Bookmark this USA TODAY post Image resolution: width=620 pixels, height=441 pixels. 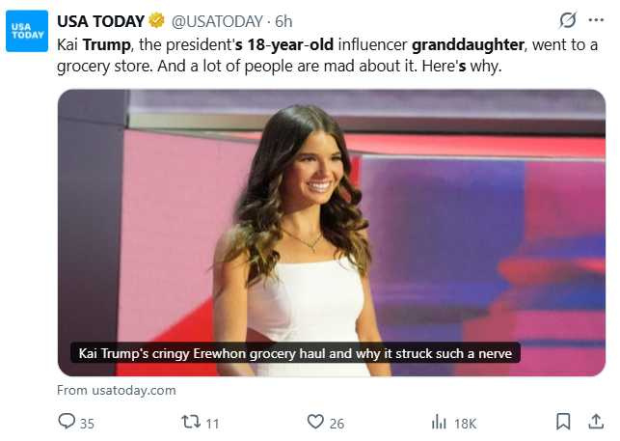(x=563, y=422)
